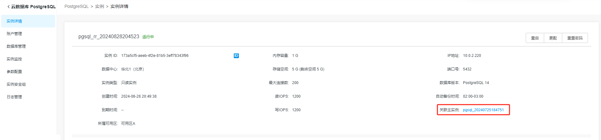
Task: Click the 重置密码 button
Action: 575,38
